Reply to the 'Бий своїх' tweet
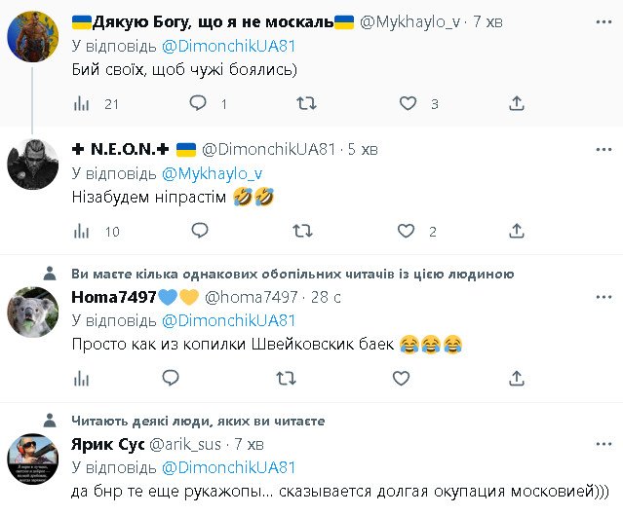623x515 pixels. pos(198,103)
